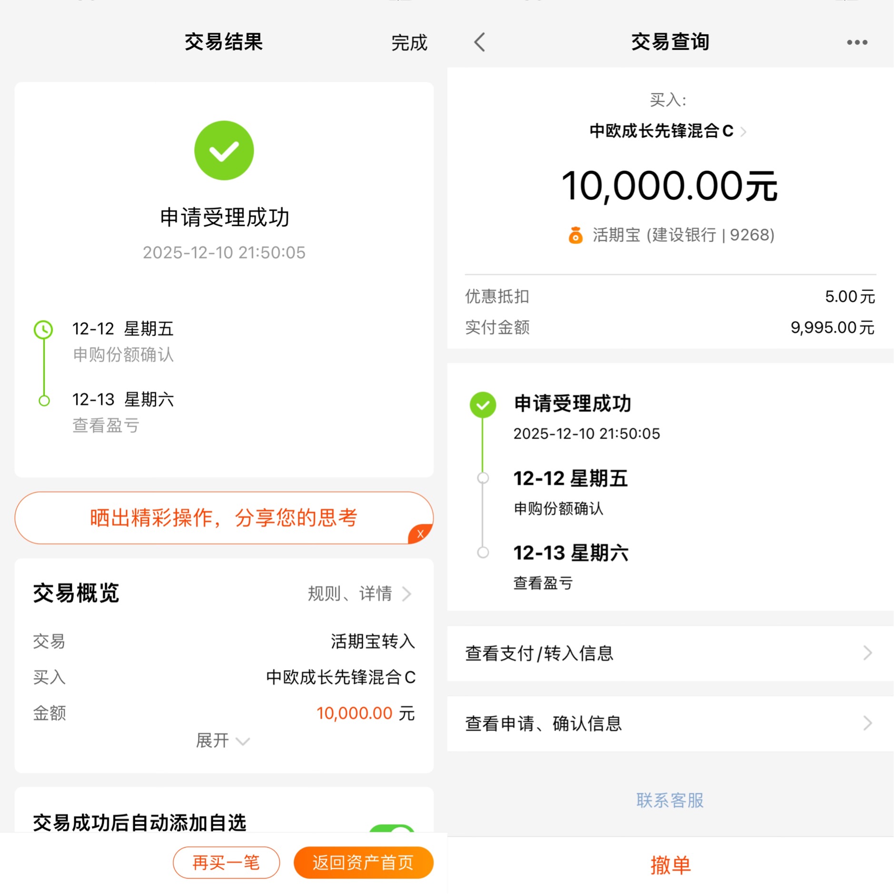
Task: Click 优惠抵扣 5.00元 value
Action: [850, 297]
